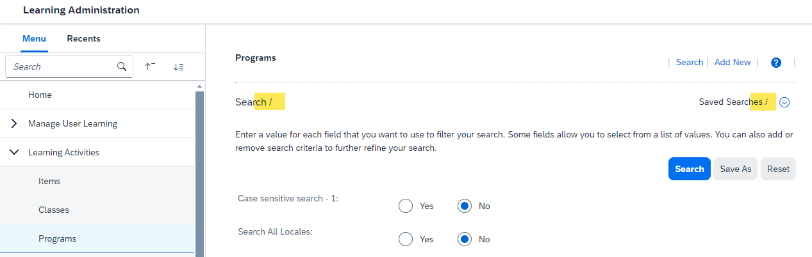Image resolution: width=812 pixels, height=257 pixels.
Task: Open the blue help question mark icon
Action: [776, 63]
